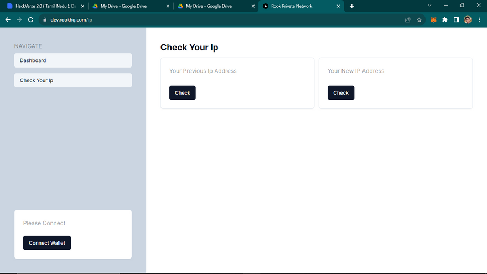Open the Chrome profile avatar
Viewport: 487px width, 274px height.
click(x=468, y=19)
